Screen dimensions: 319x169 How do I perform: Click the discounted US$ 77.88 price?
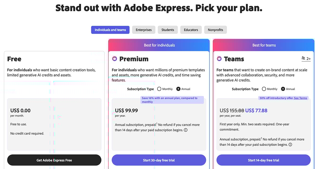(256, 110)
